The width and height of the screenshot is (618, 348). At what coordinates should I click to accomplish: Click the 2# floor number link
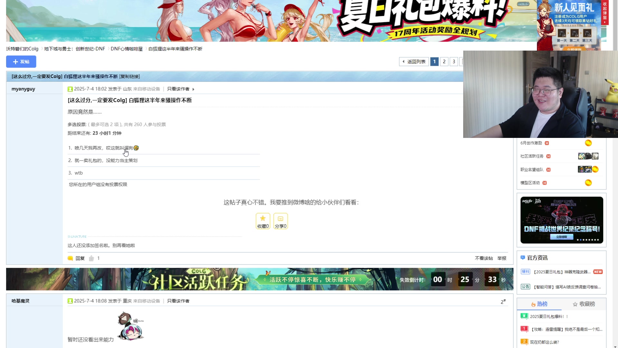(503, 302)
